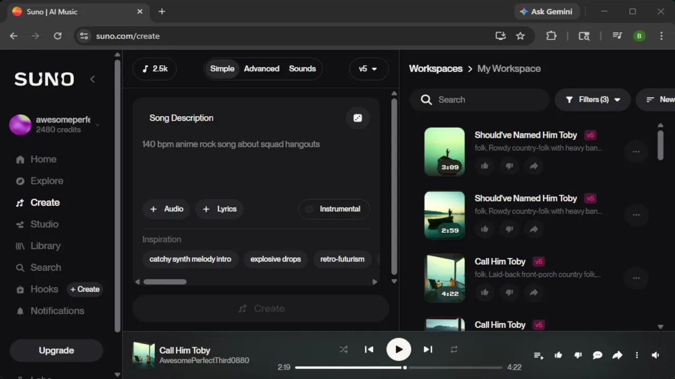Click the Workspaces breadcrumb link
The width and height of the screenshot is (675, 379).
[436, 69]
